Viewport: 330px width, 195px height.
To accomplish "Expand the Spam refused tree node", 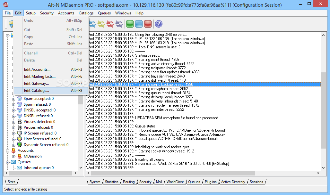I will pyautogui.click(x=14, y=105).
